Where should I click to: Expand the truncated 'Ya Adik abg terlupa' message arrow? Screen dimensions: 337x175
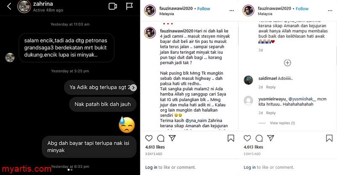(x=133, y=88)
